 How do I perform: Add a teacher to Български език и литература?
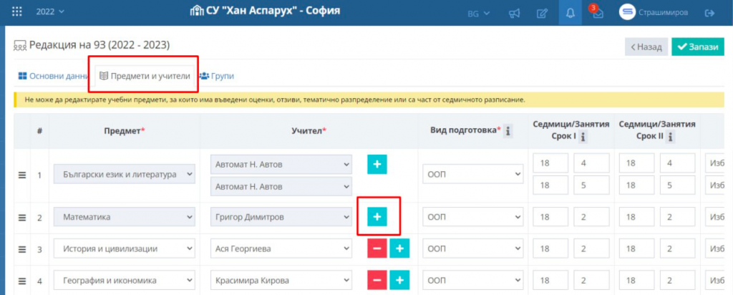click(x=378, y=164)
